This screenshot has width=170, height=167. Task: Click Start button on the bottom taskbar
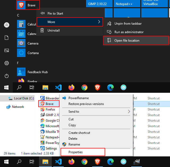click(6, 162)
